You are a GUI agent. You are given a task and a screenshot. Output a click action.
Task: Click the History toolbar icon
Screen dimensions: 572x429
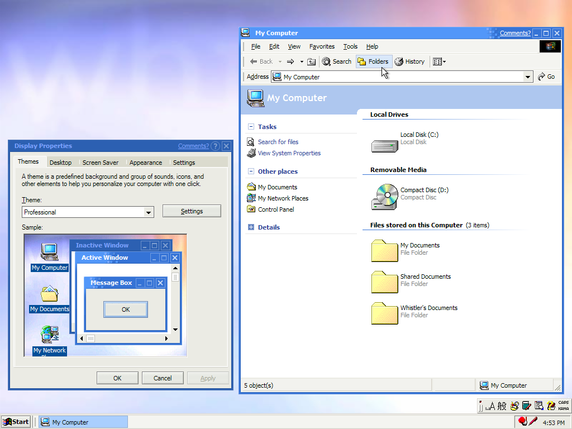tap(409, 61)
